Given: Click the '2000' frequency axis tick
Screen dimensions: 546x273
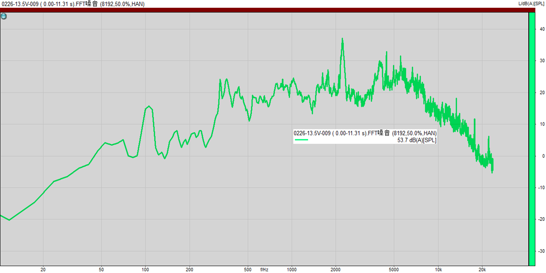Looking at the screenshot, I should (336, 270).
